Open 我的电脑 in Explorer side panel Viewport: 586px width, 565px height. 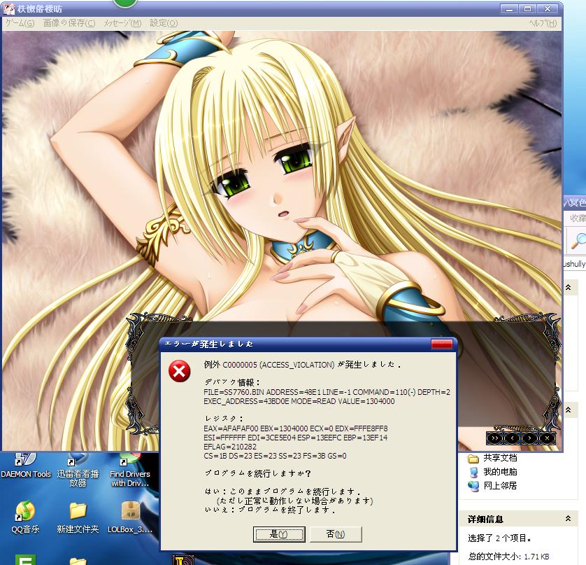coord(493,472)
